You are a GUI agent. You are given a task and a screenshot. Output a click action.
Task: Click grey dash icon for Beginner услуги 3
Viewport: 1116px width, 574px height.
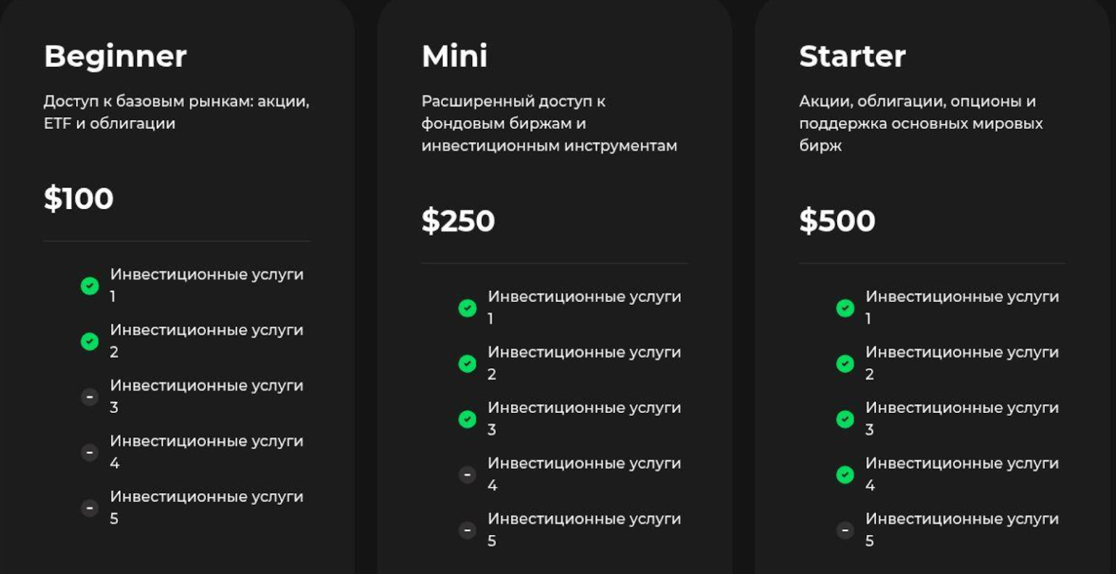pyautogui.click(x=90, y=397)
